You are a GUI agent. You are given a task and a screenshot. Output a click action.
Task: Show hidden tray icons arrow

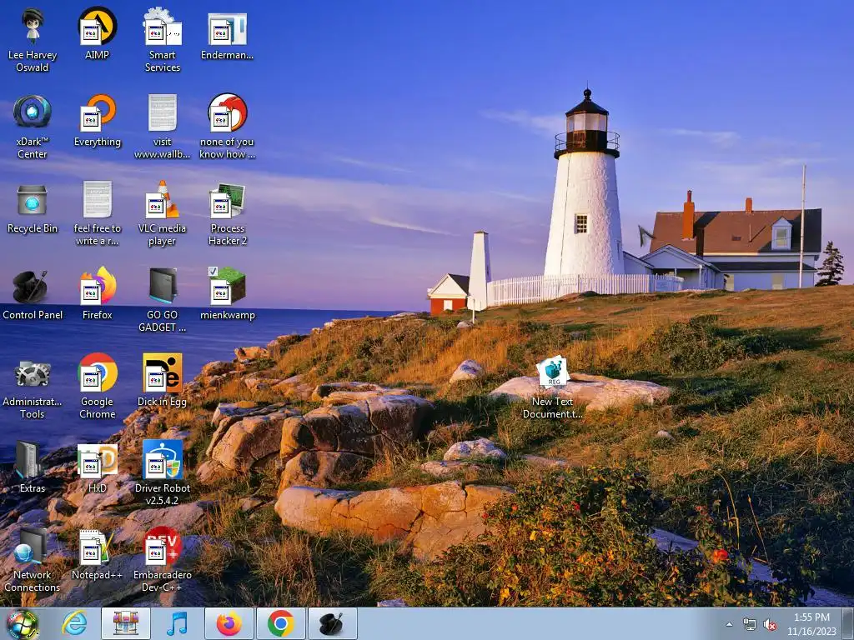pos(729,624)
